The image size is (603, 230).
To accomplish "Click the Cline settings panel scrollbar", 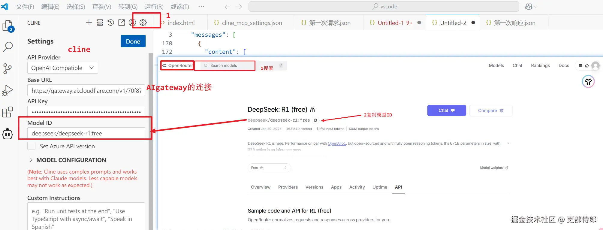I will [x=151, y=141].
